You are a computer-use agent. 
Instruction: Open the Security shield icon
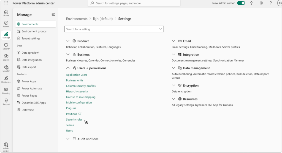[x=6, y=46]
